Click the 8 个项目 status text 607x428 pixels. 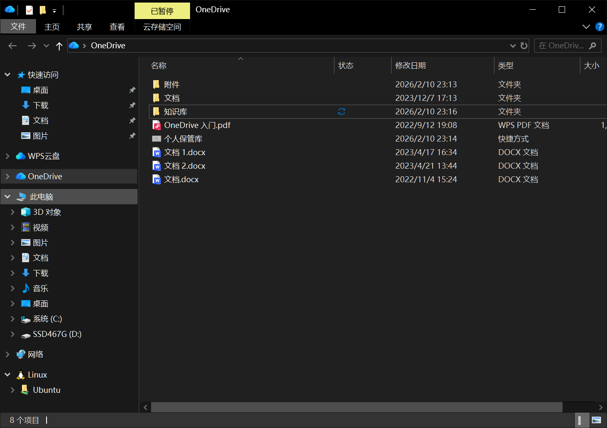25,420
